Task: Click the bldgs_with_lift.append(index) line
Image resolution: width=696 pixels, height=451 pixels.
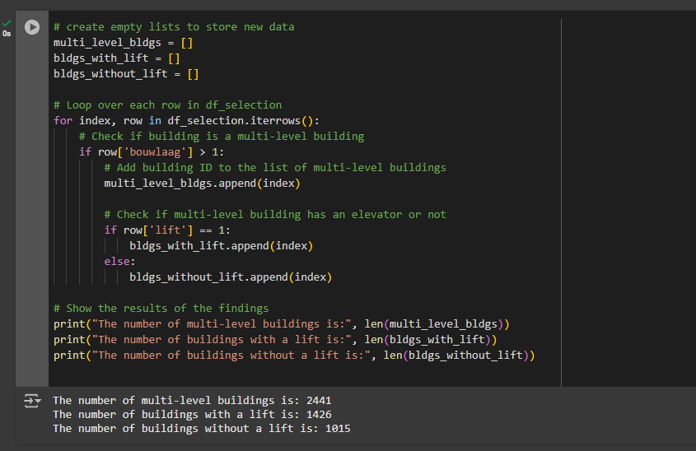Action: click(x=221, y=246)
